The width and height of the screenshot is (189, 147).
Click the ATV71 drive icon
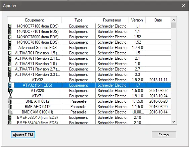point(10,96)
